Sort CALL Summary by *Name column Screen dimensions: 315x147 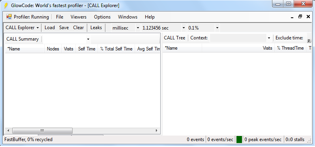click(25, 49)
